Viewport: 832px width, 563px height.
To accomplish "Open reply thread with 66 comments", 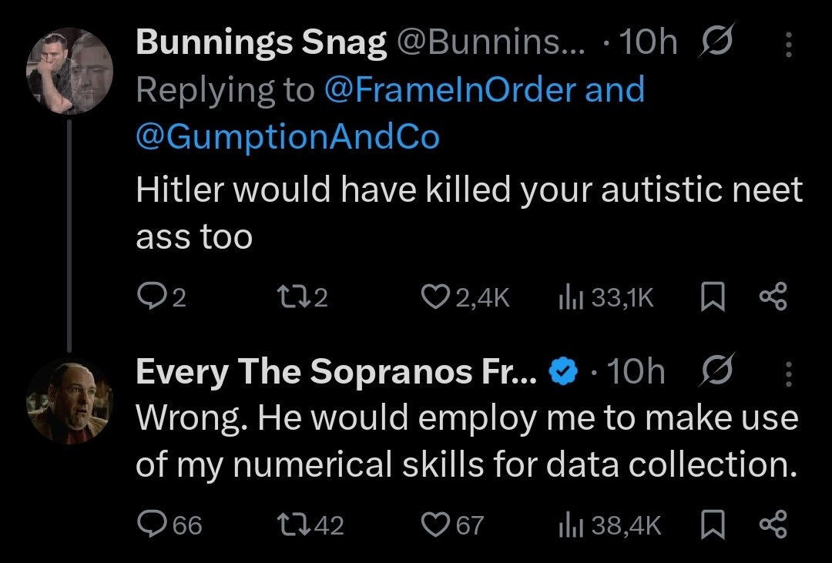I will [149, 525].
